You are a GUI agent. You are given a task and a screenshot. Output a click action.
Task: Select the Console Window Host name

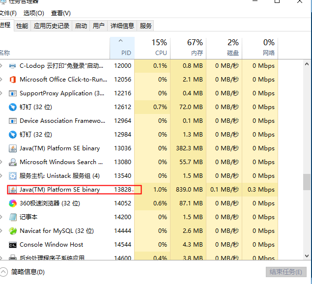51,245
